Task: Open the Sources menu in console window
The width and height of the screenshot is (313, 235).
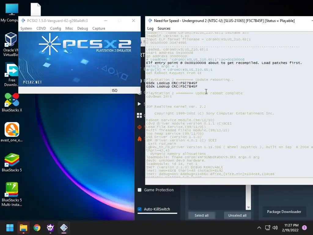Action: coord(164,28)
